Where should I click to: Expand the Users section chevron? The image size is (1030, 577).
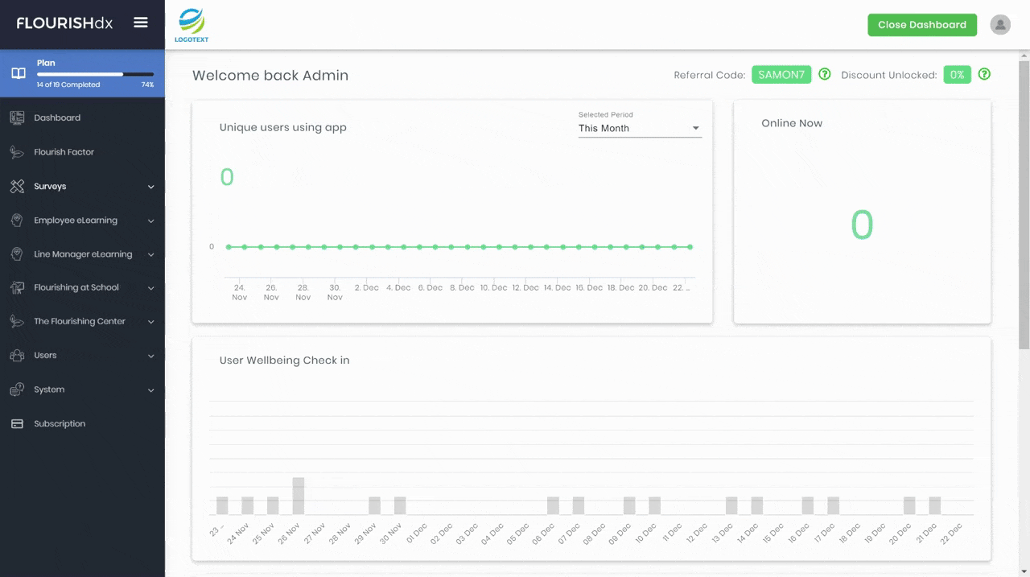pos(150,356)
